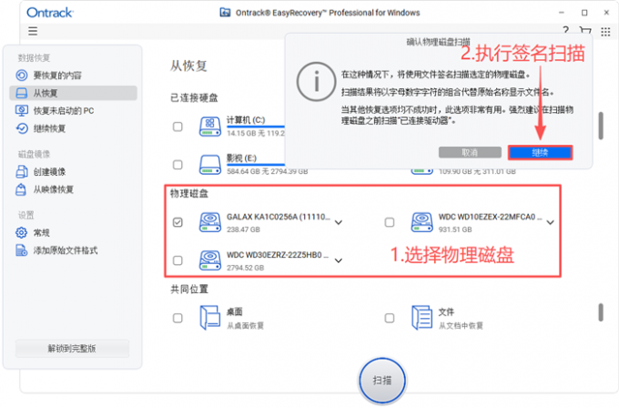Click the GALAX KA1C0256A disk icon
The width and height of the screenshot is (619, 408).
(x=210, y=222)
